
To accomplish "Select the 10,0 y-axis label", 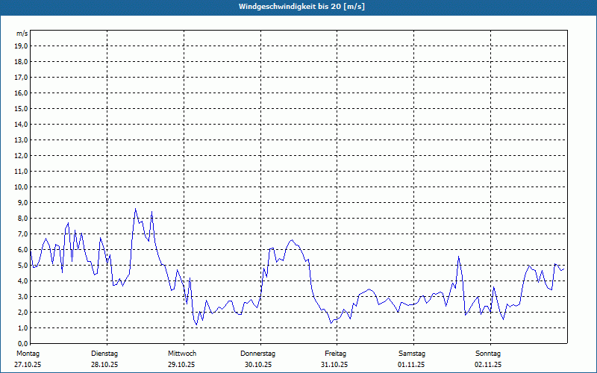I will 22,187.
